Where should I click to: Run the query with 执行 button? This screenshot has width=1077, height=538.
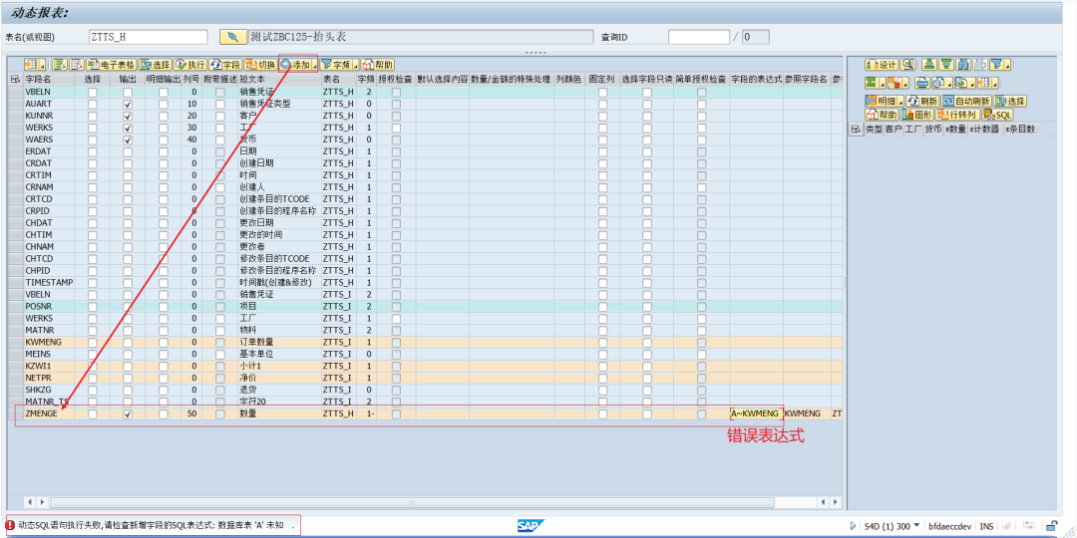(190, 65)
